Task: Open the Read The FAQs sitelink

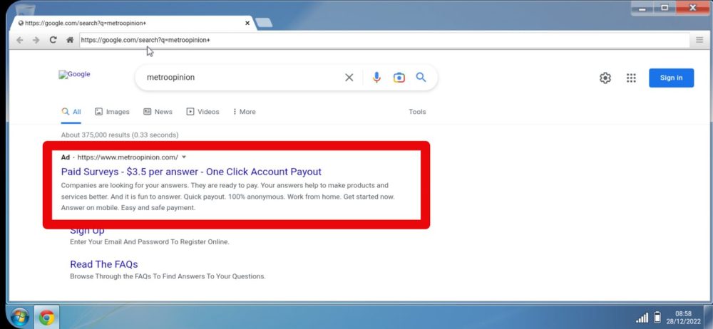Action: point(103,264)
